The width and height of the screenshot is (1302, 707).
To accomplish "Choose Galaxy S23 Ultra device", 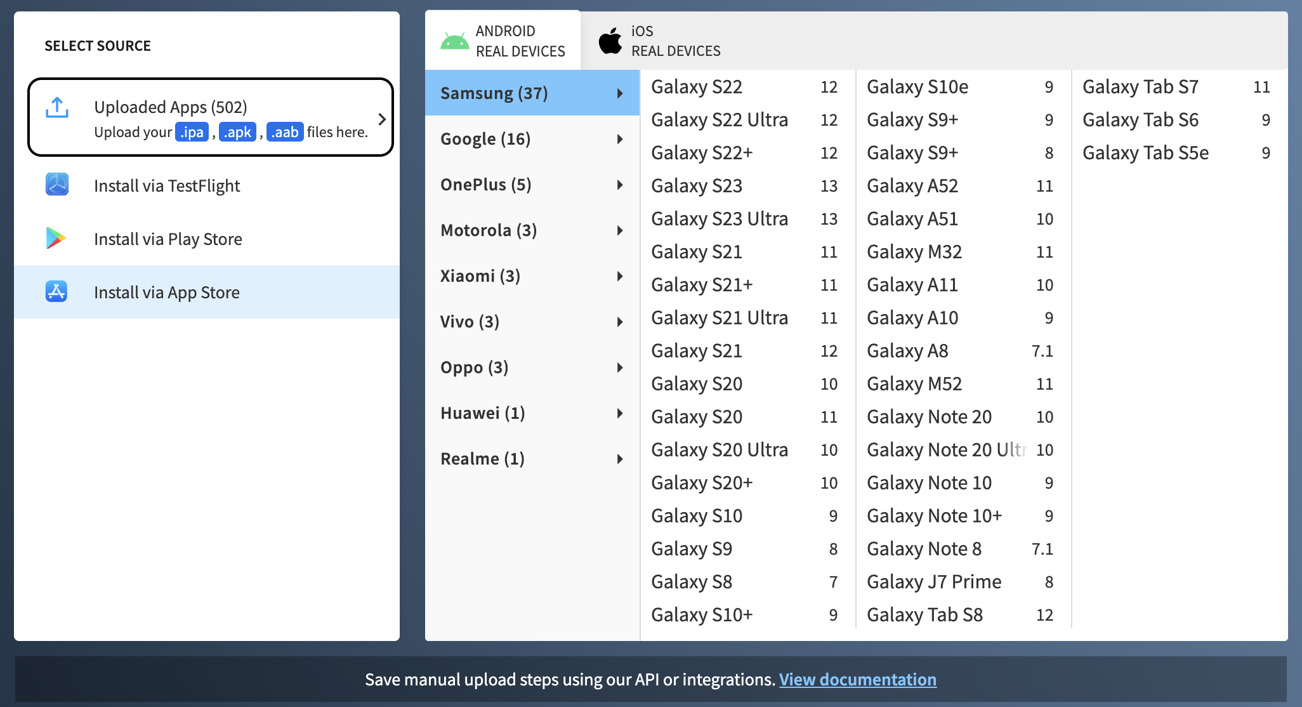I will (720, 219).
